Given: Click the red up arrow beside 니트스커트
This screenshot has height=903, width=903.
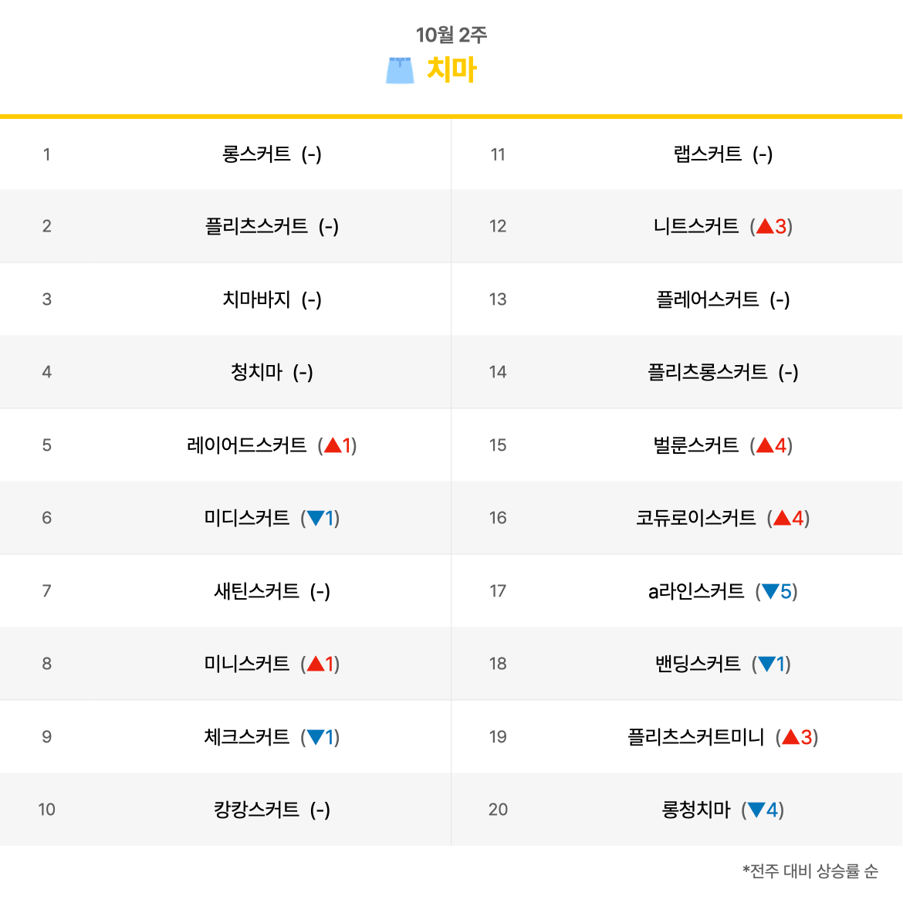Looking at the screenshot, I should 765,226.
